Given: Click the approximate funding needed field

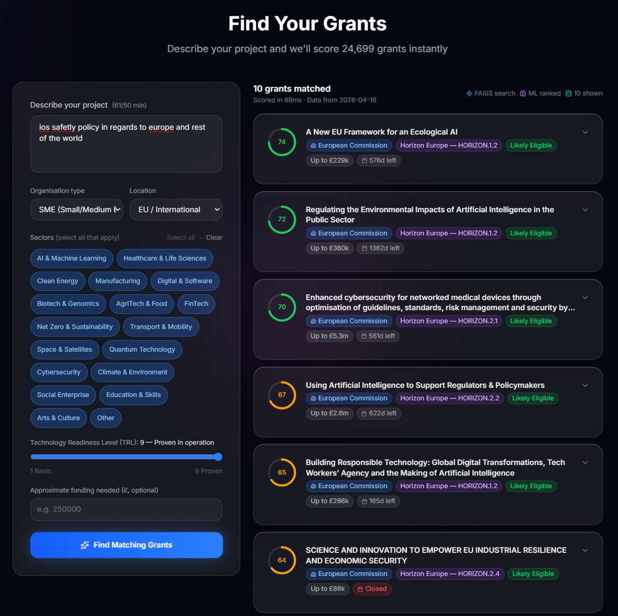Looking at the screenshot, I should [126, 509].
